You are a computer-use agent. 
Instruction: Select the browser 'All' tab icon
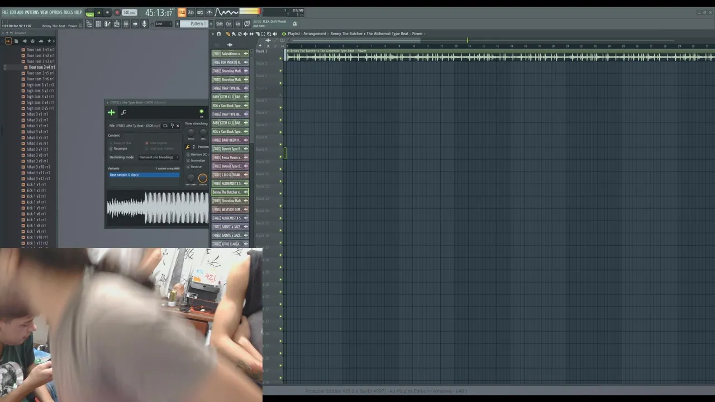click(x=8, y=41)
